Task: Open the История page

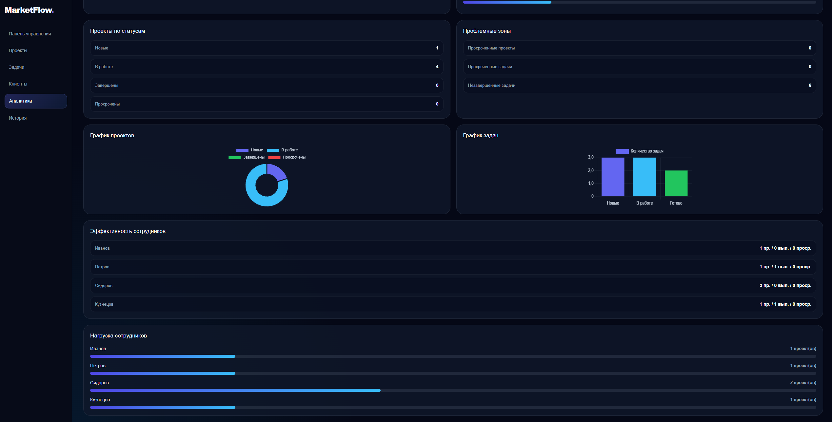Action: coord(36,118)
